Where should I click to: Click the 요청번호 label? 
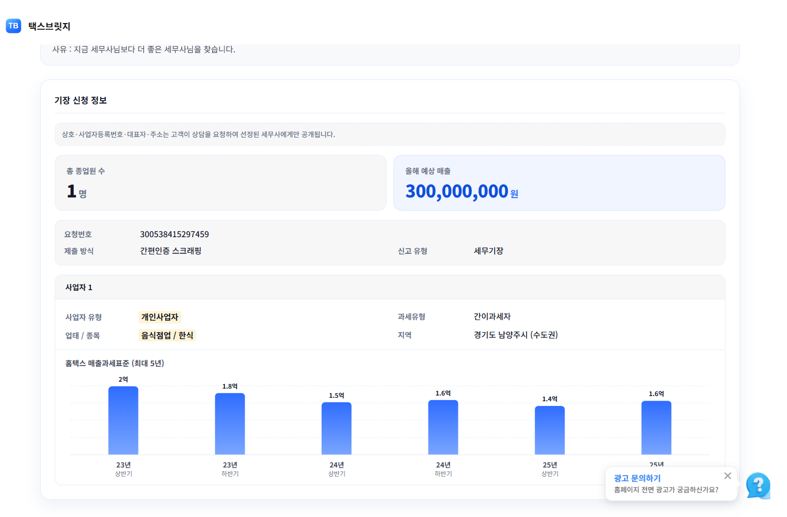tap(78, 234)
